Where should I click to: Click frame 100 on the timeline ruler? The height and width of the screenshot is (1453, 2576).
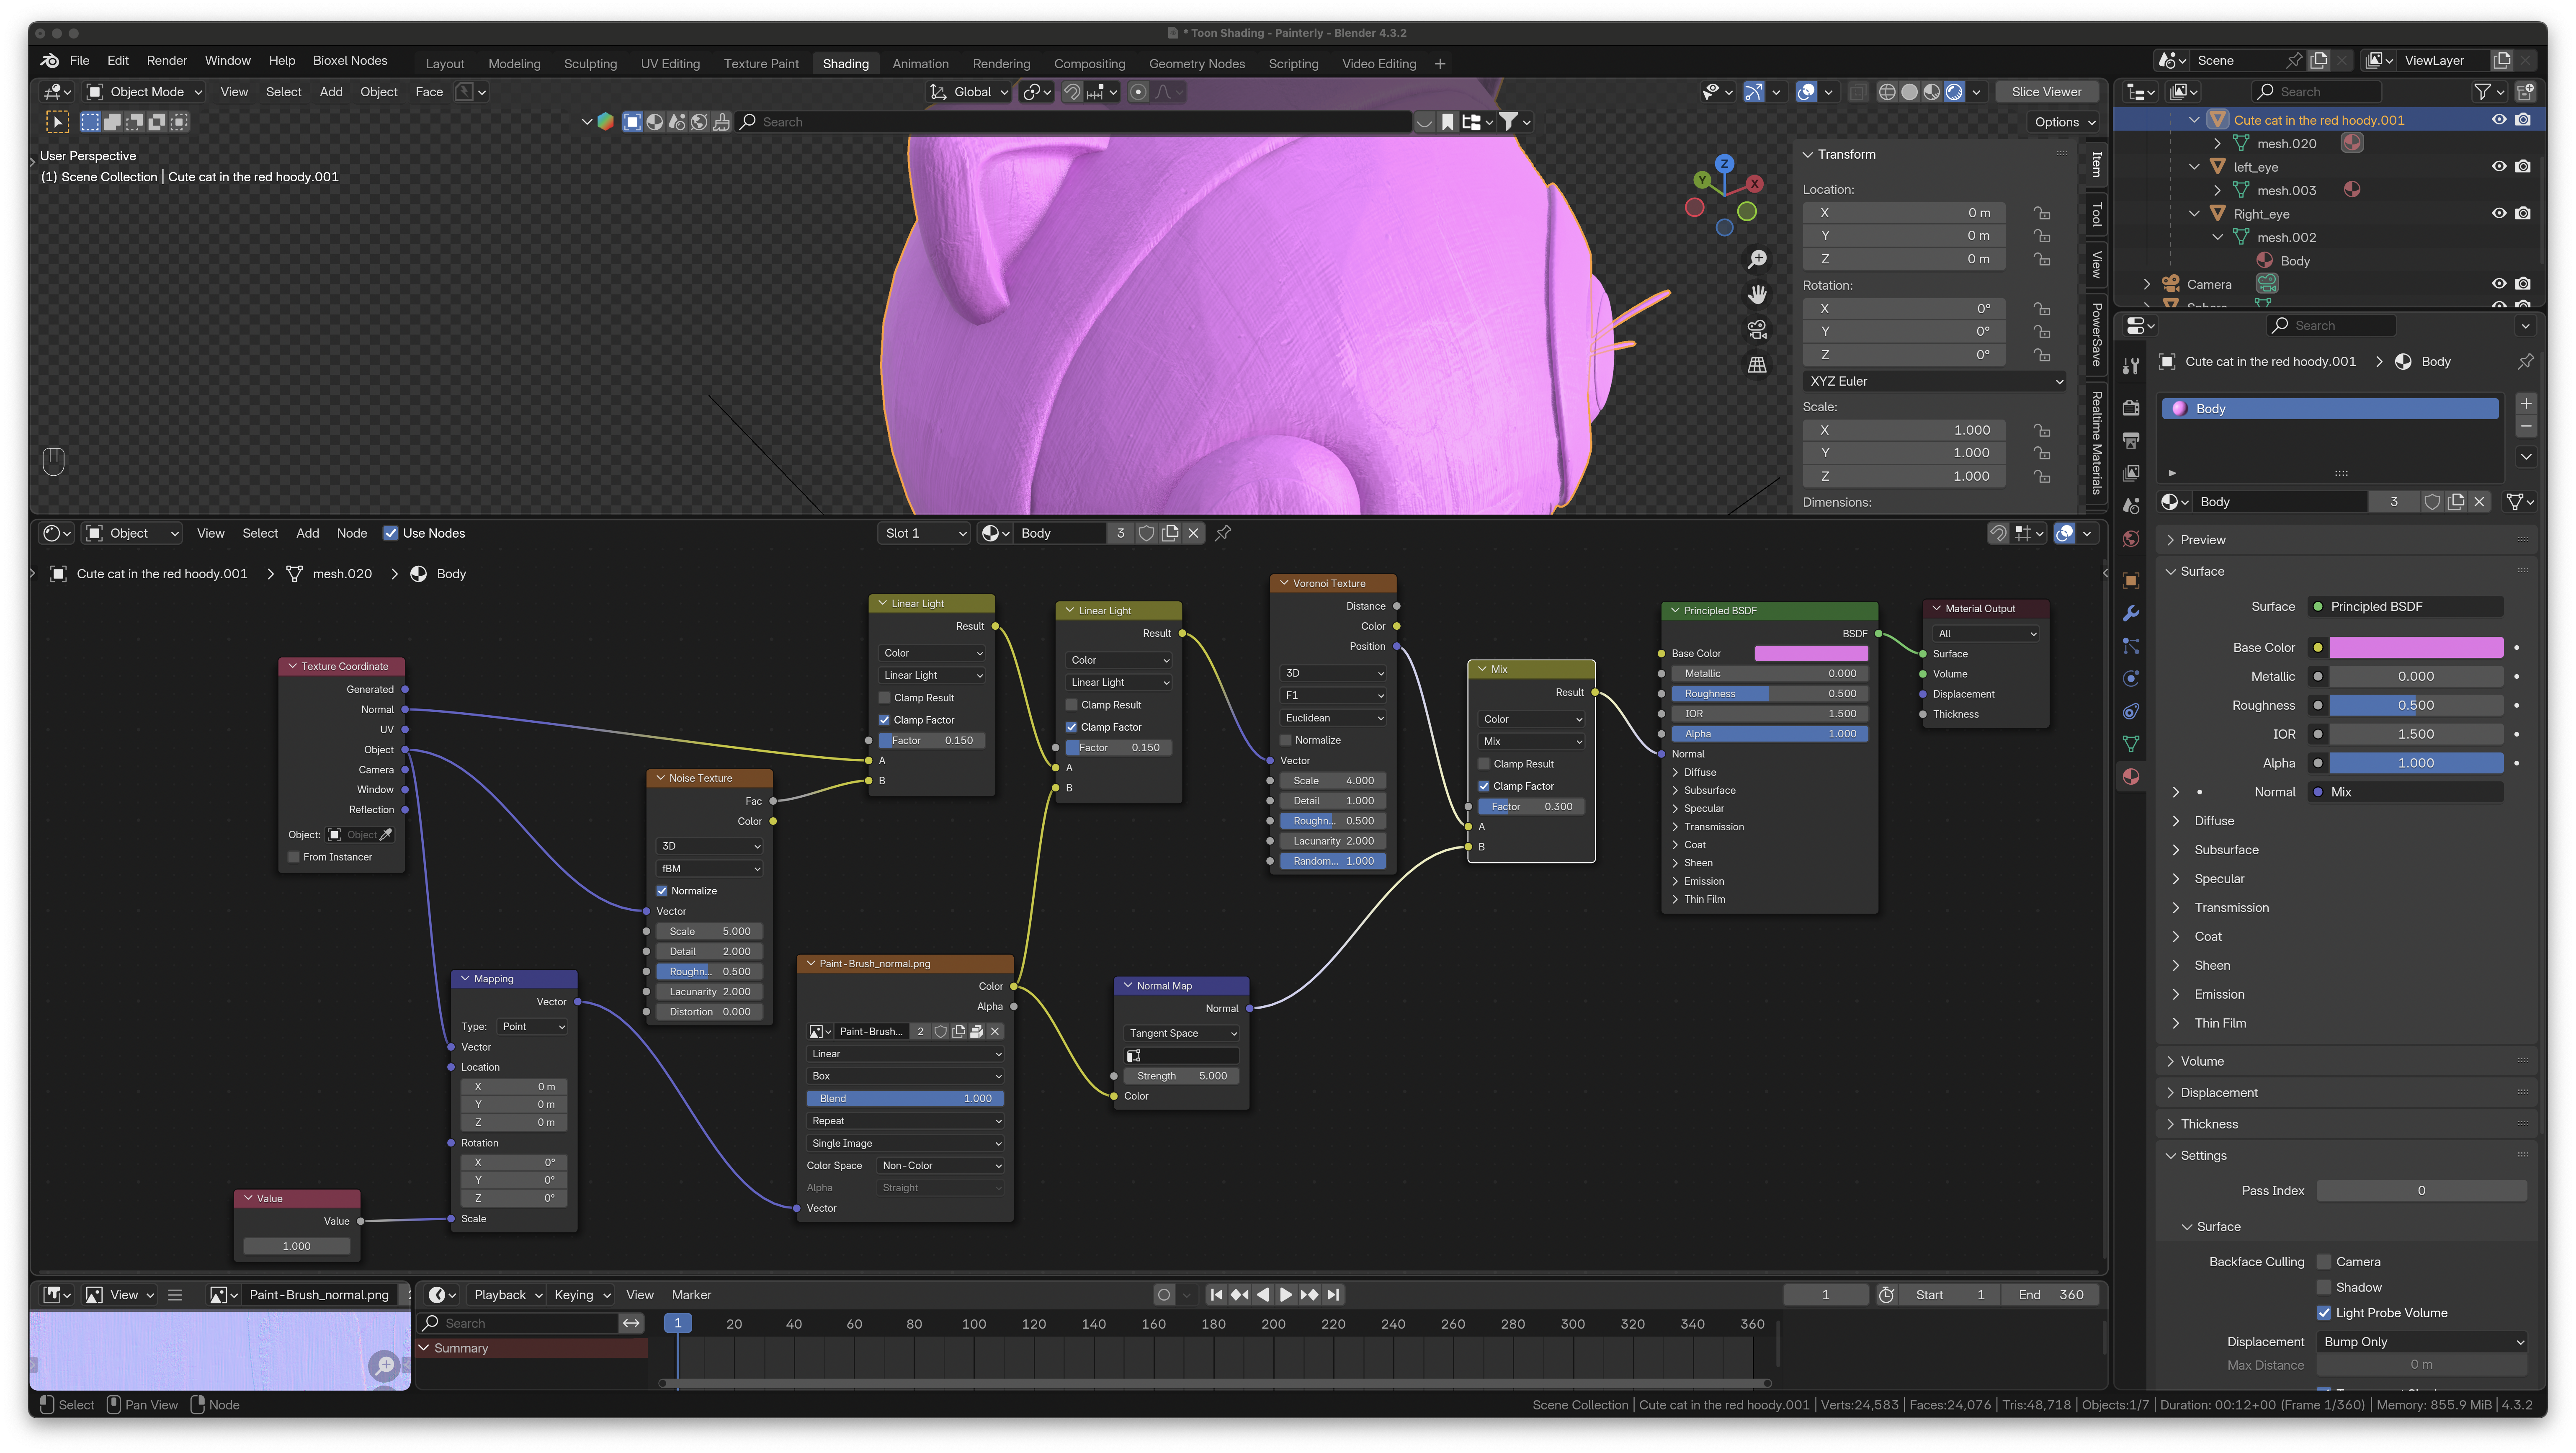pos(974,1324)
